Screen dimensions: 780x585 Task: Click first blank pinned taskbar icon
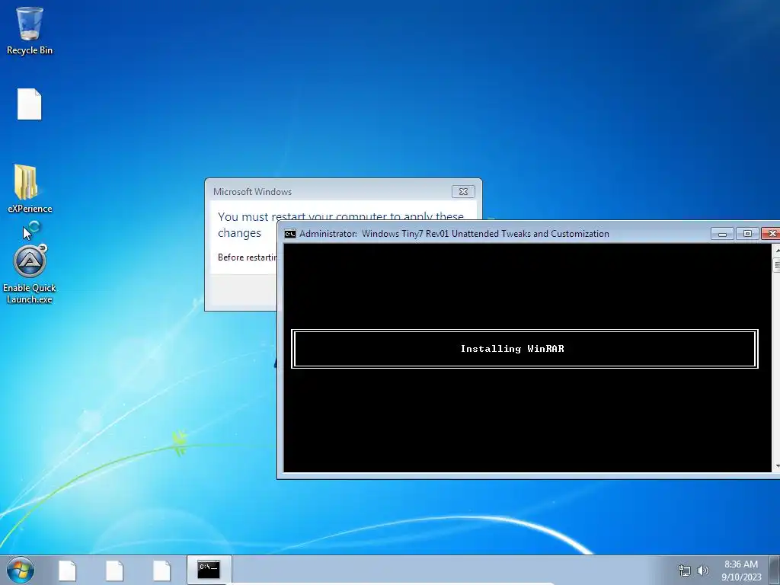(67, 570)
